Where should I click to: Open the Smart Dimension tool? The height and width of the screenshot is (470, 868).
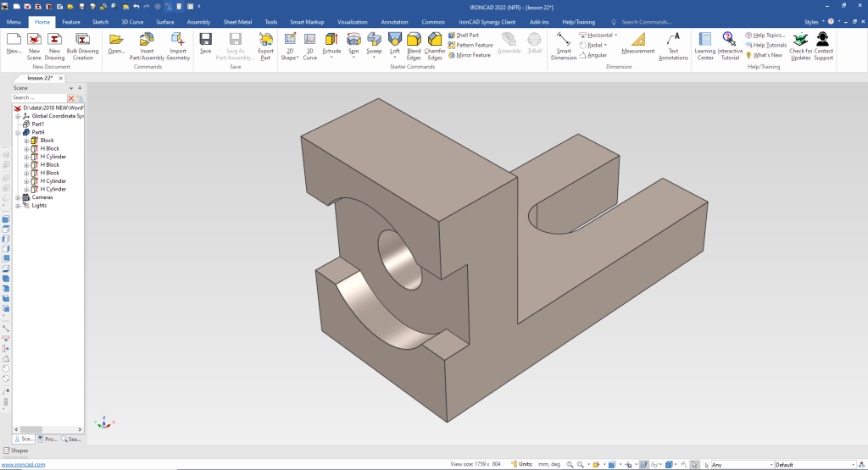click(x=564, y=40)
